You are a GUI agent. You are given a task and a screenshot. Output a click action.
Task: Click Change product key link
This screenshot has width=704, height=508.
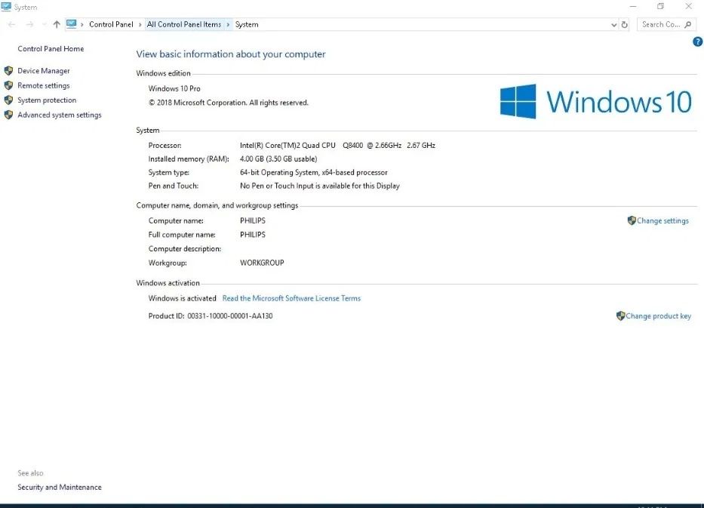coord(658,316)
